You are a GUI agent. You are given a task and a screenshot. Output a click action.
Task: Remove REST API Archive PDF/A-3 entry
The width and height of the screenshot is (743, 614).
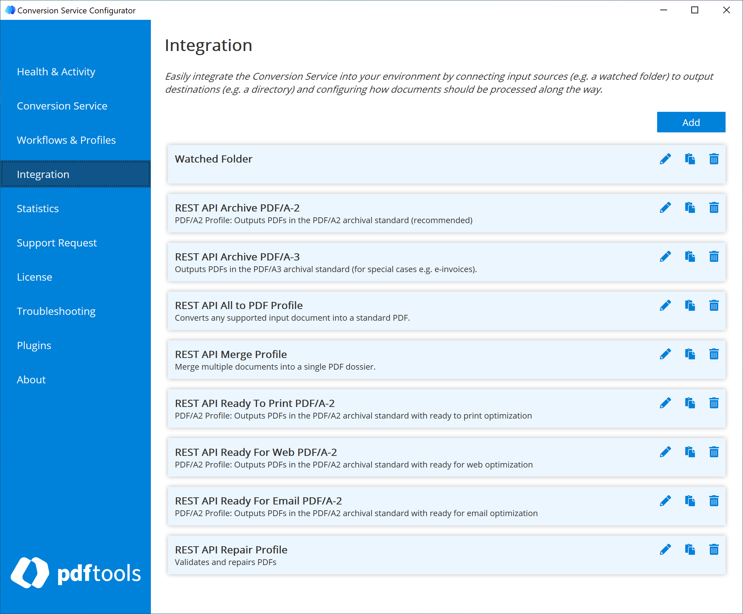(x=714, y=257)
